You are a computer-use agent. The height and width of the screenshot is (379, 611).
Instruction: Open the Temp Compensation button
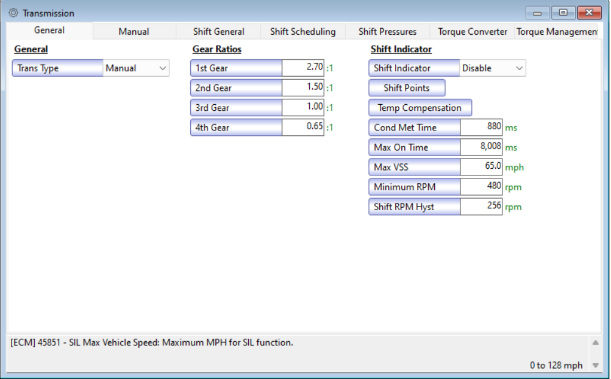(420, 108)
